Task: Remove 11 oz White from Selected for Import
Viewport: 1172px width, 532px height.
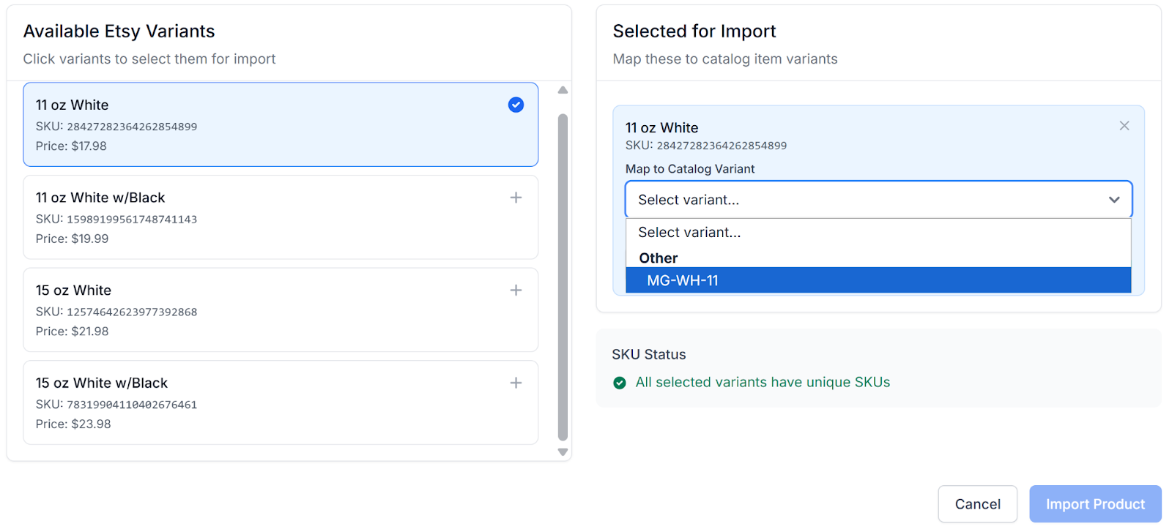Action: 1124,126
